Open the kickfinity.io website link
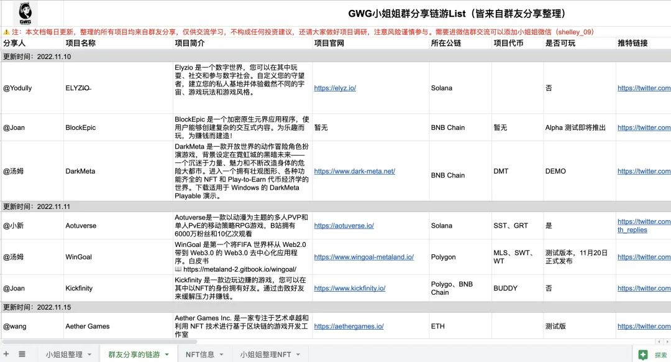 pyautogui.click(x=350, y=289)
